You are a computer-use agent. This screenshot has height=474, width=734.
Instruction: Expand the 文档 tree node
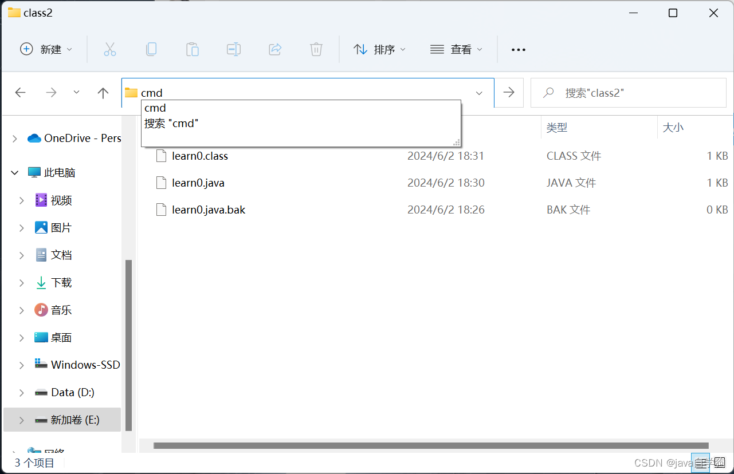(22, 255)
